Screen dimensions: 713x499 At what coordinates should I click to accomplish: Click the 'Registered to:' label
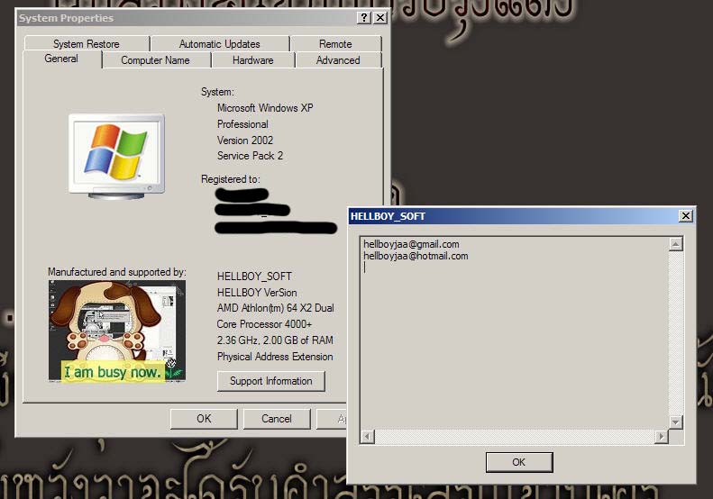click(231, 179)
